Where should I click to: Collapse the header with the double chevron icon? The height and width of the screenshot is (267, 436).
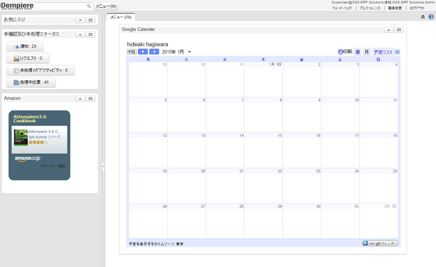(423, 17)
